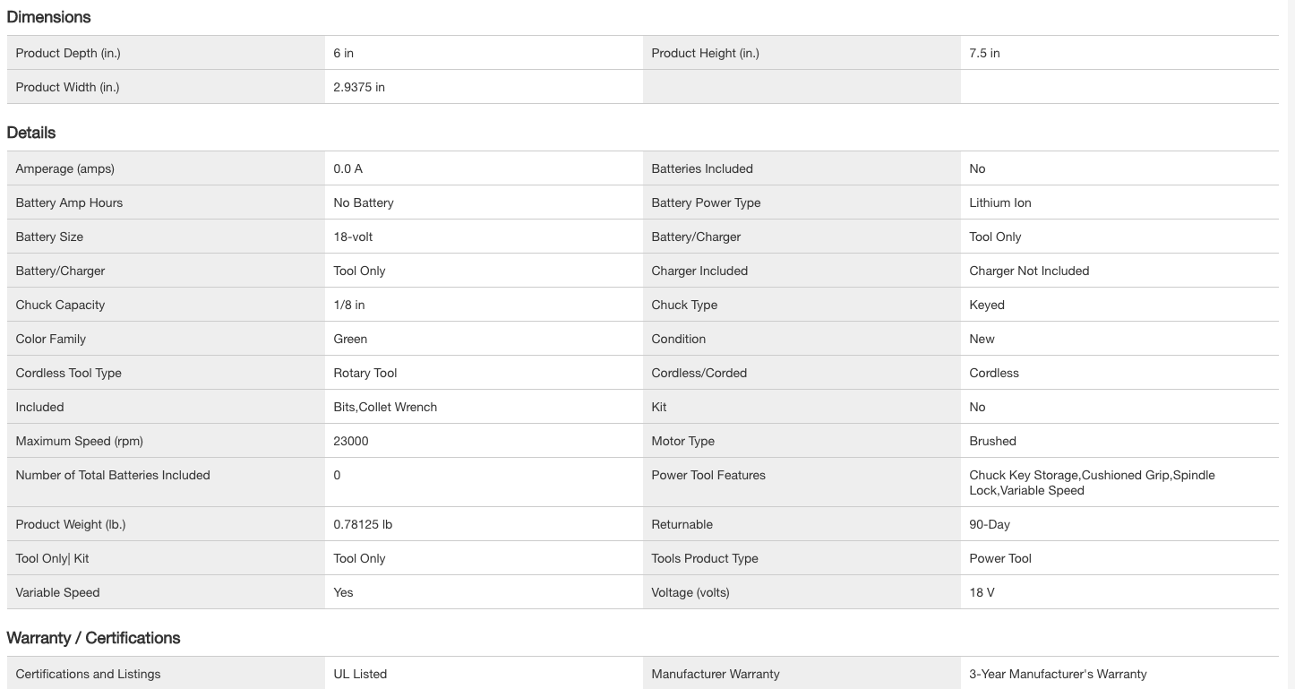Screen dimensions: 1295x689
Task: Click the Product Height (in.) label
Action: click(705, 53)
